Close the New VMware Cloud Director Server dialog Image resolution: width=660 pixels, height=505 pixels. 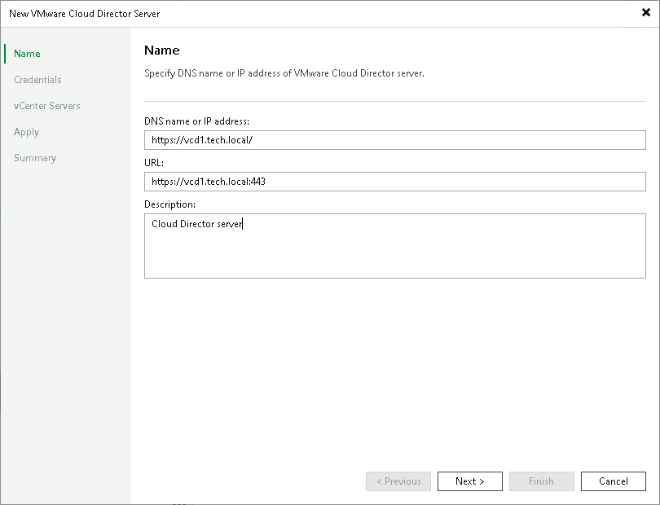click(x=645, y=13)
